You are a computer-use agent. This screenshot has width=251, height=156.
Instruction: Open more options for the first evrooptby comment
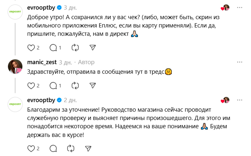tap(239, 8)
